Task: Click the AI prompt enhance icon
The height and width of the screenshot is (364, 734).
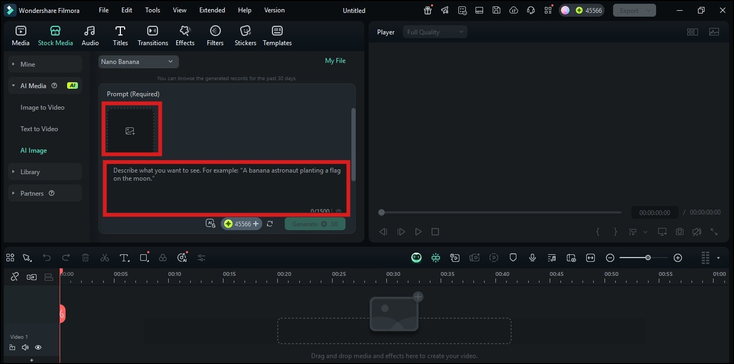Action: (x=211, y=224)
